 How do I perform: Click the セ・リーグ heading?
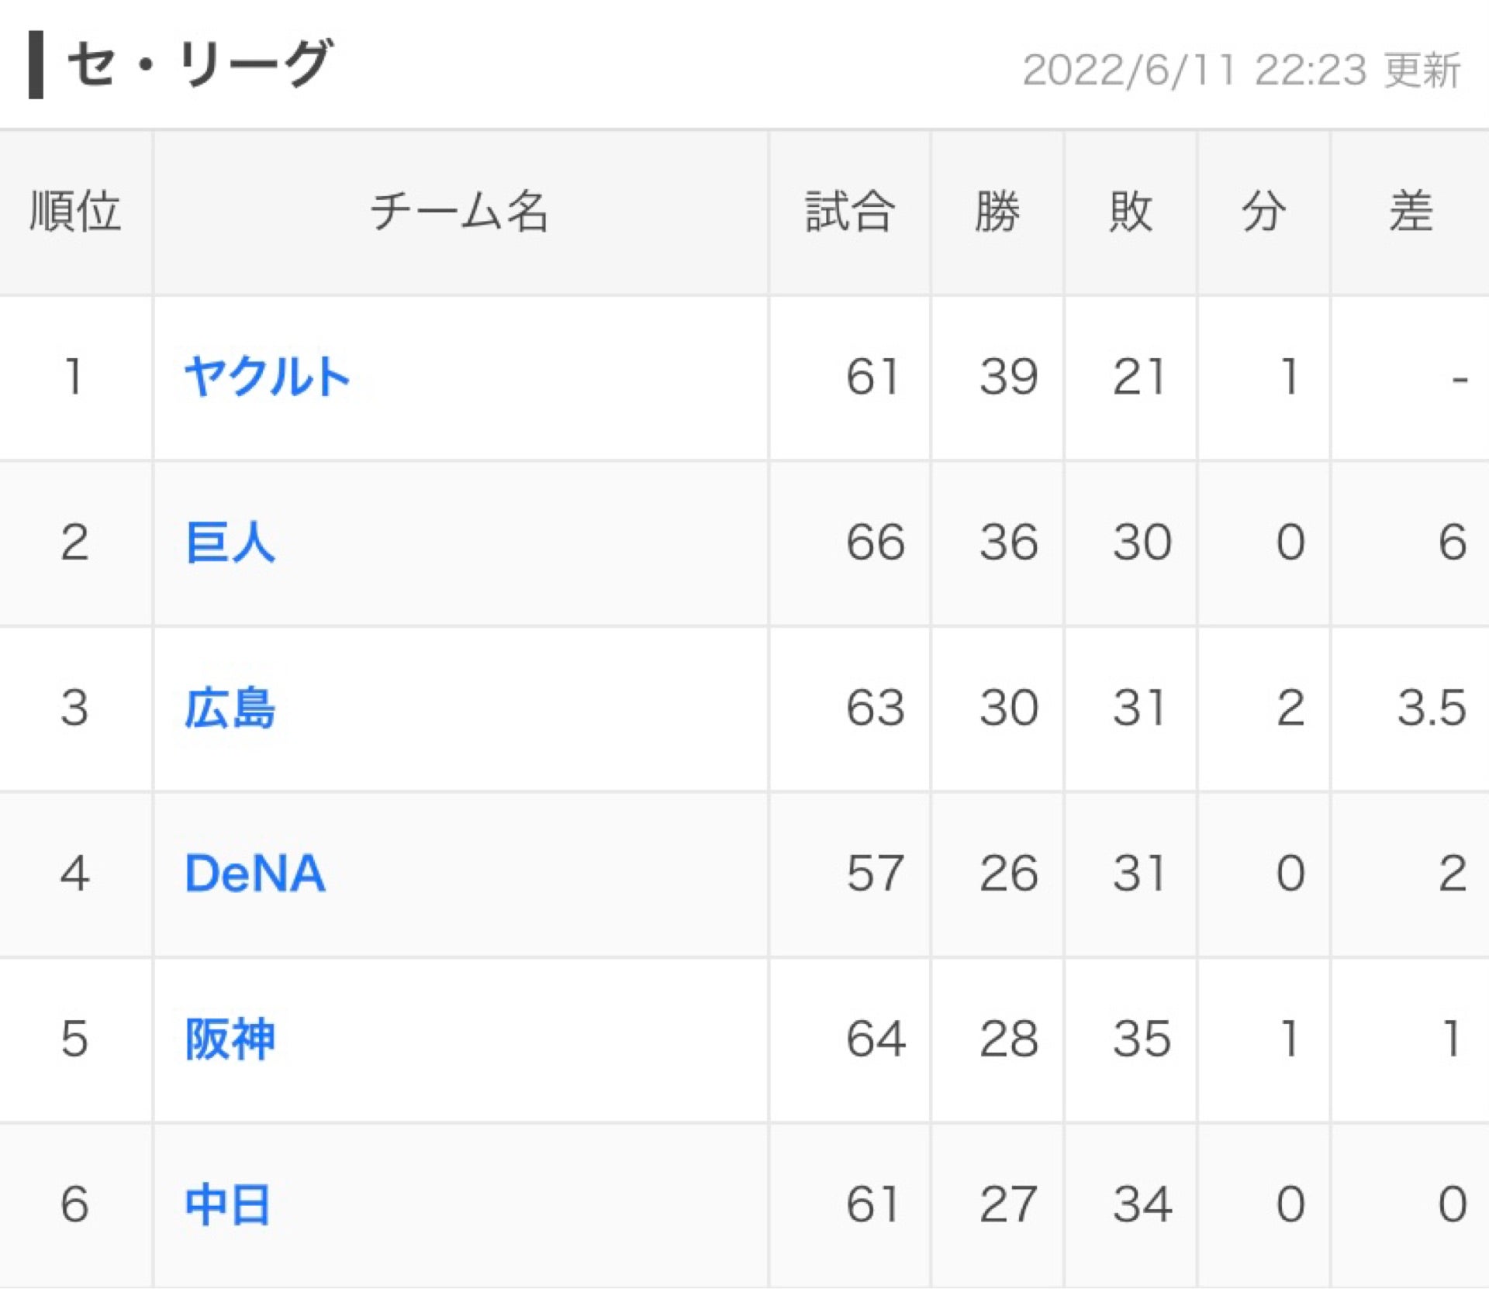coord(200,64)
